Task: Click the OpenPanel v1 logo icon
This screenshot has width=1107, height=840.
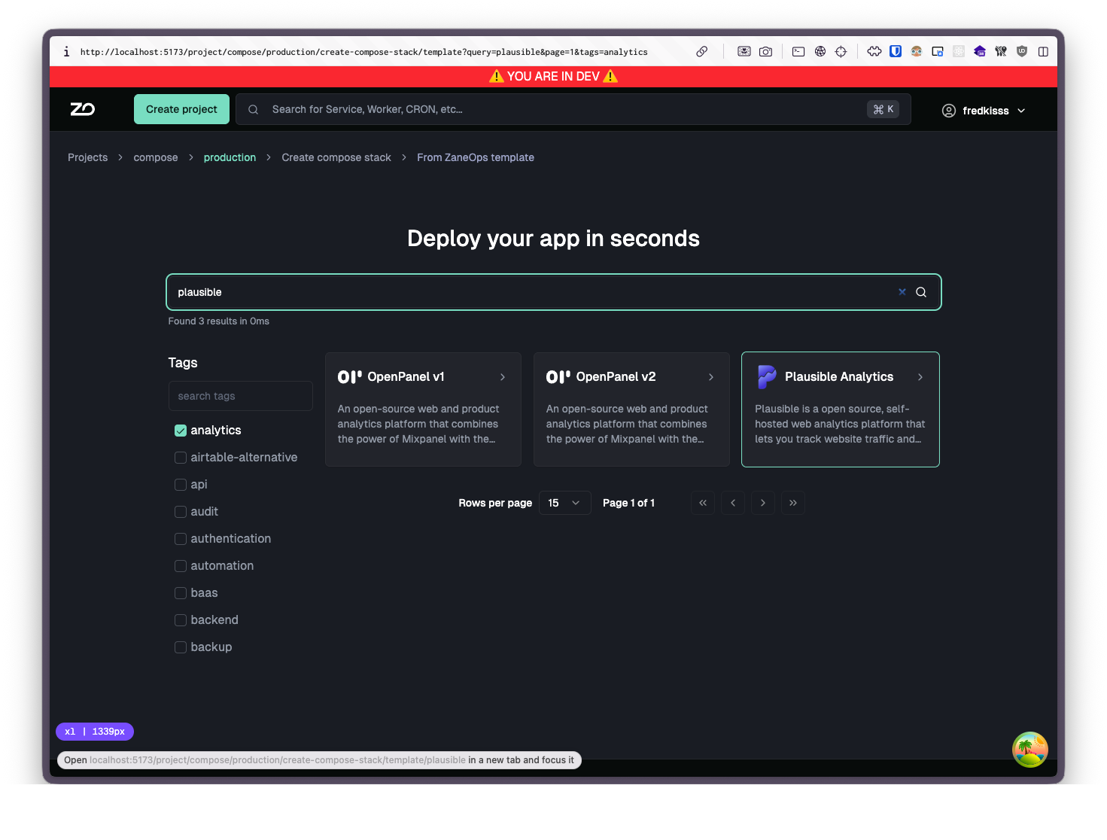Action: 350,377
